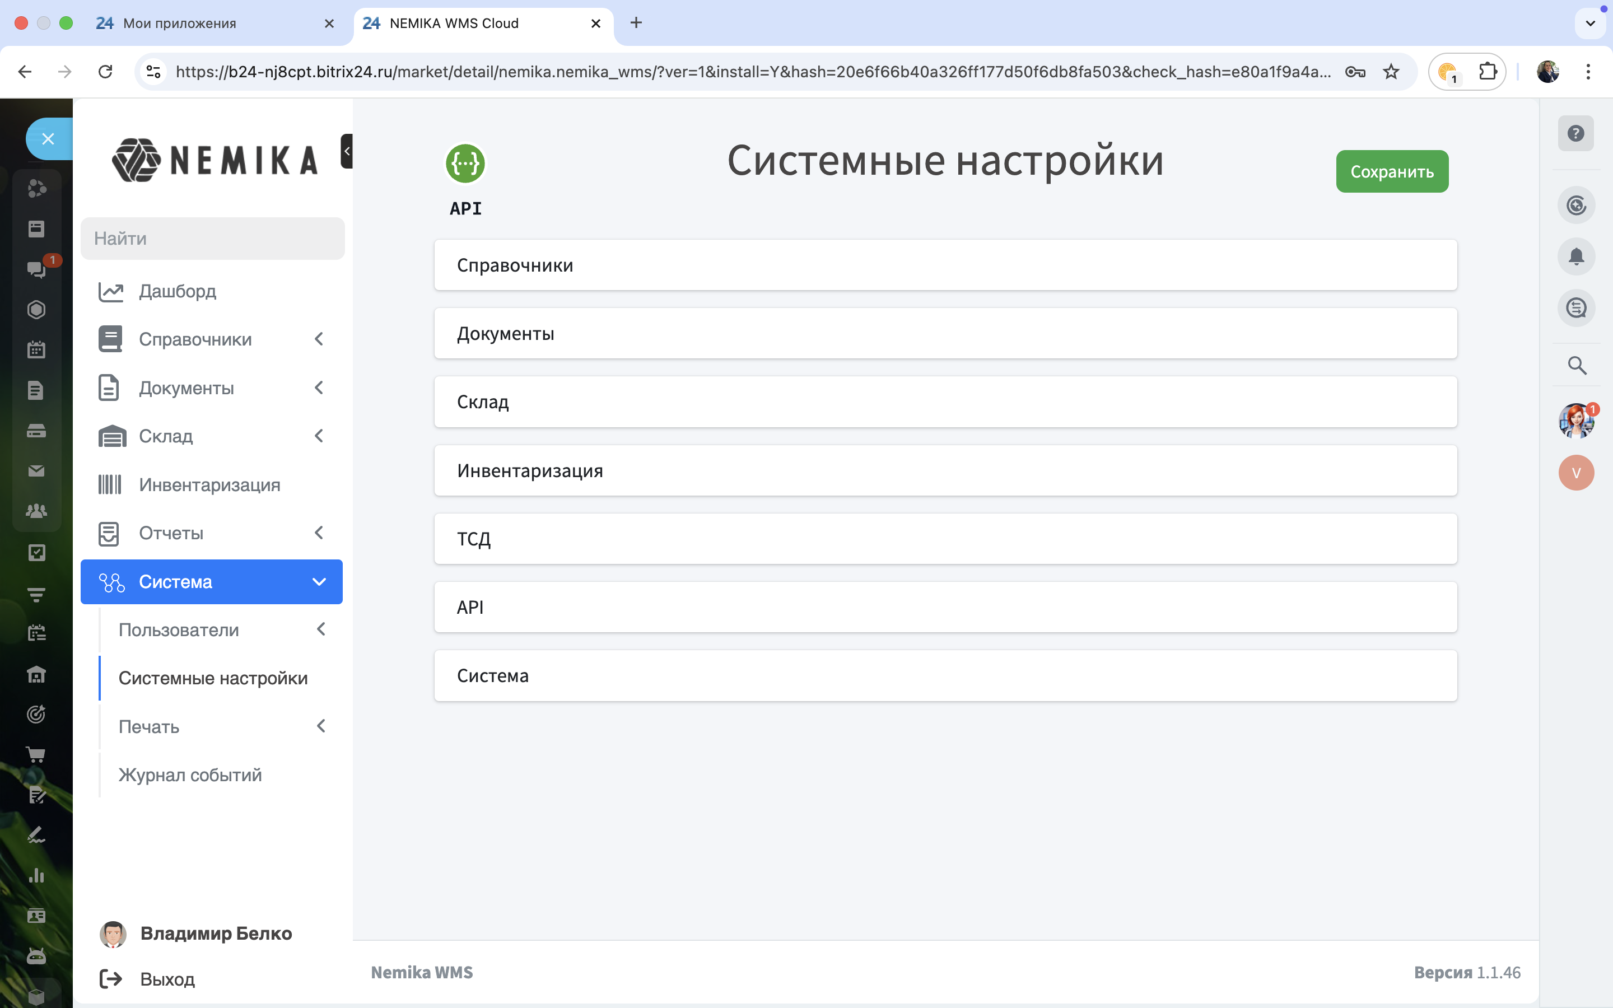
Task: Collapse the Система menu section
Action: 319,582
